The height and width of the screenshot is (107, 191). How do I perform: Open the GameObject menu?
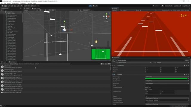coord(15,3)
